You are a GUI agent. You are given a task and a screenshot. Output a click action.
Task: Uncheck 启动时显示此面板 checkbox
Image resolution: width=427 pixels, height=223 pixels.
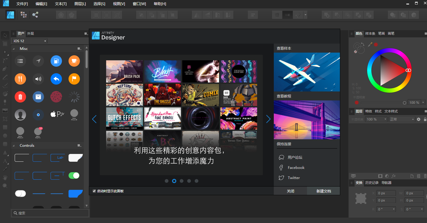point(94,190)
